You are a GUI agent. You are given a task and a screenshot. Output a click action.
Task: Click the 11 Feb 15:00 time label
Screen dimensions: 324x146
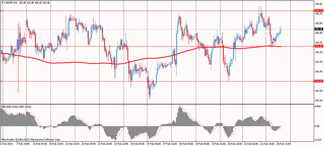(x=73, y=143)
